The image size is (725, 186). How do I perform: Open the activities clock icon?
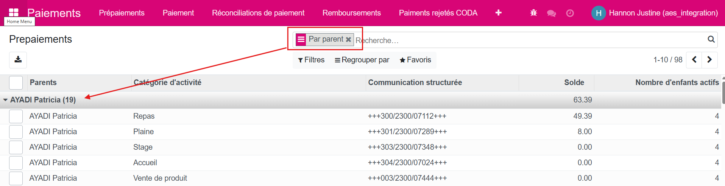(570, 13)
